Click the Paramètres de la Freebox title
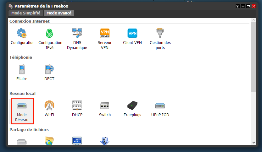This screenshot has width=262, height=152. [x=41, y=6]
